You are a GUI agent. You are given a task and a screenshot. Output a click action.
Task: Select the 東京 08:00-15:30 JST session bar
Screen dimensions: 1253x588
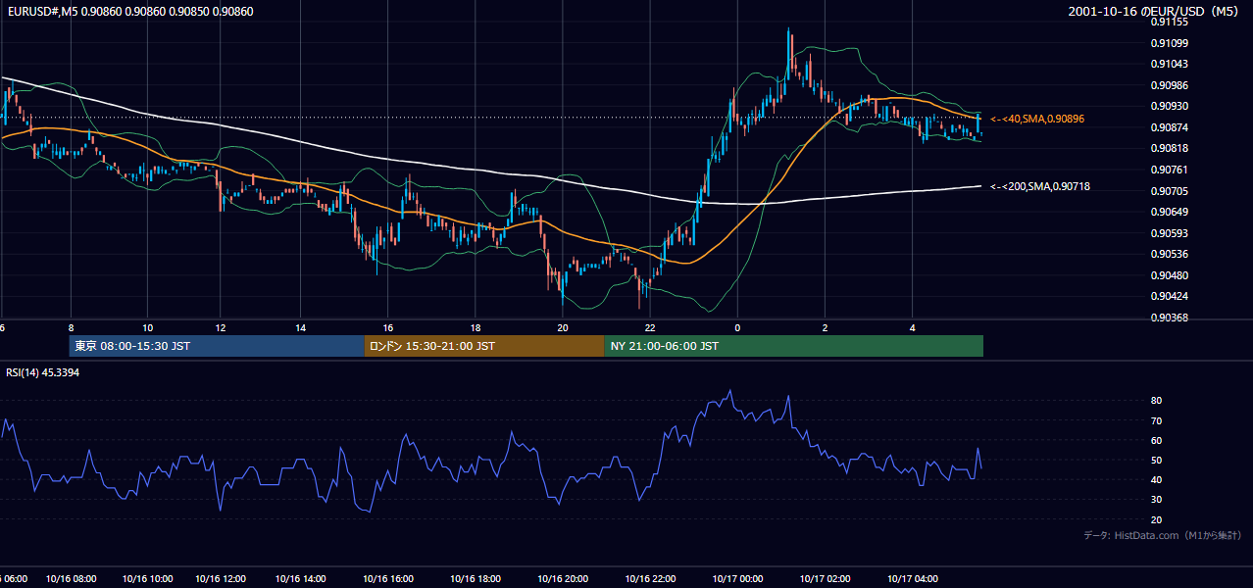tap(217, 346)
